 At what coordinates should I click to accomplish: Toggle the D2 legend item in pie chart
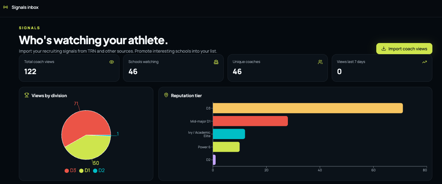point(99,171)
